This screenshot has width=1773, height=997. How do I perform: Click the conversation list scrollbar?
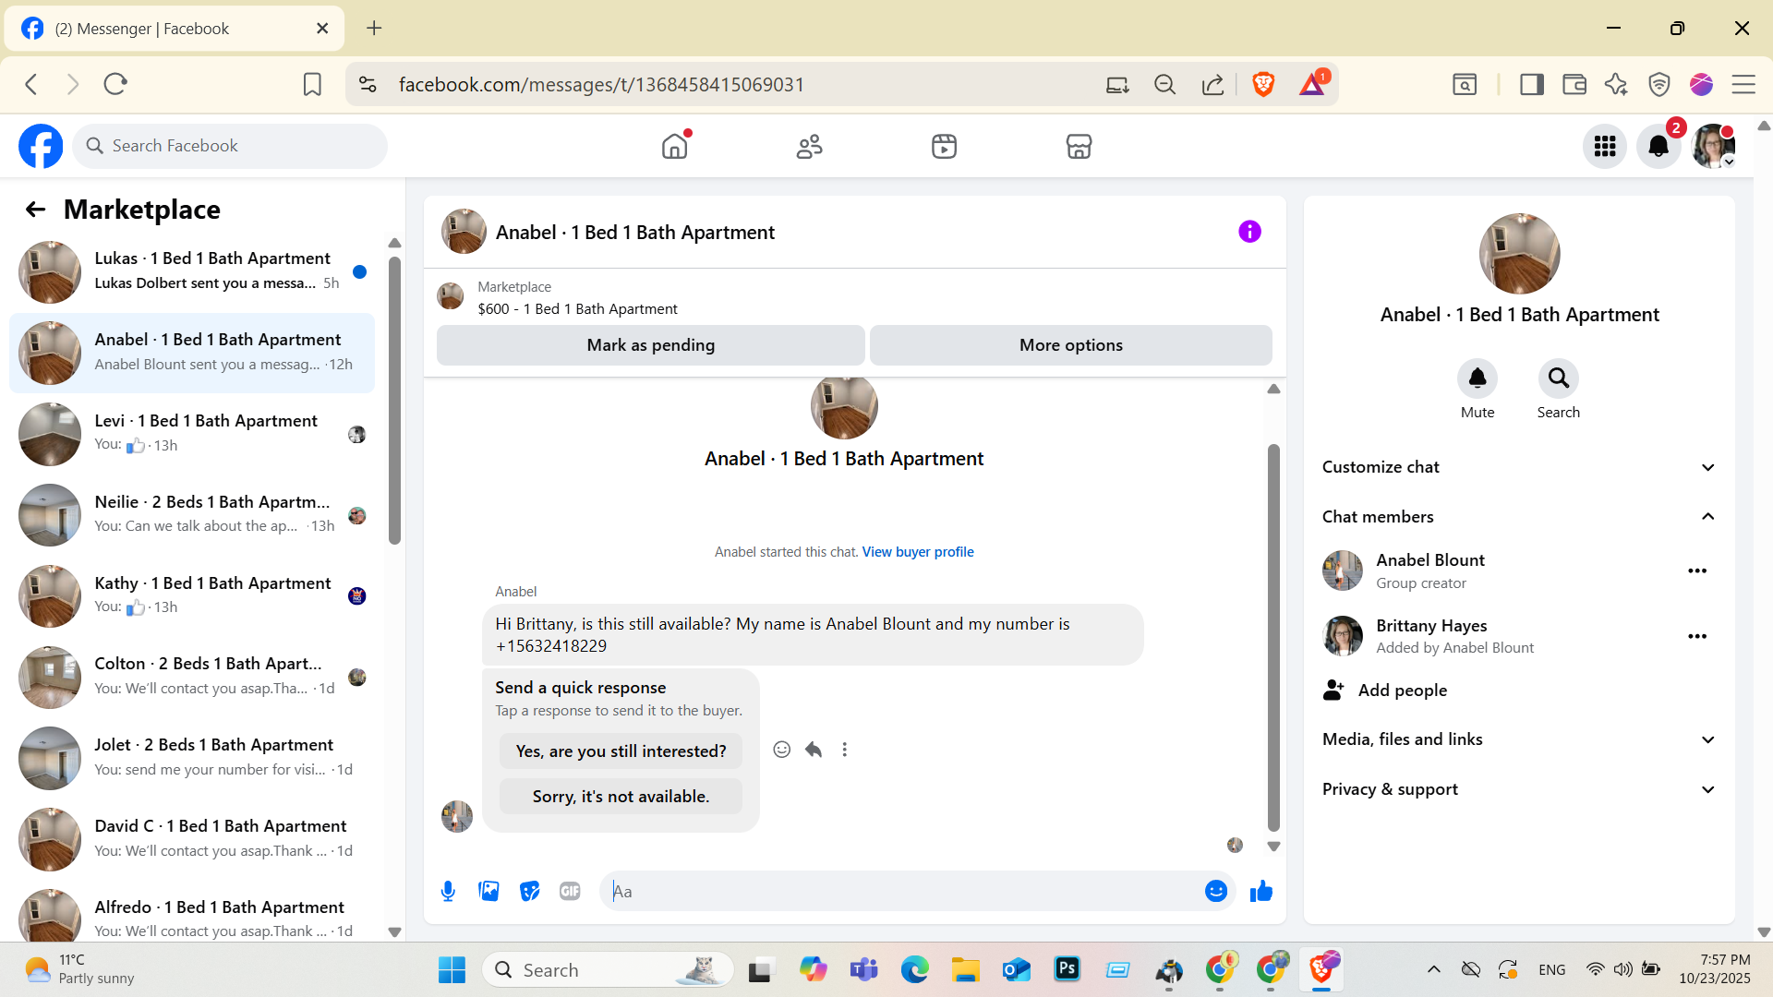click(394, 402)
